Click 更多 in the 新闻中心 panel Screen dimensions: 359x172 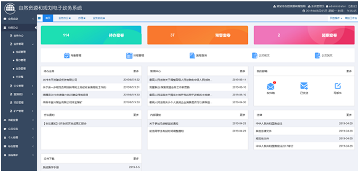point(242,71)
